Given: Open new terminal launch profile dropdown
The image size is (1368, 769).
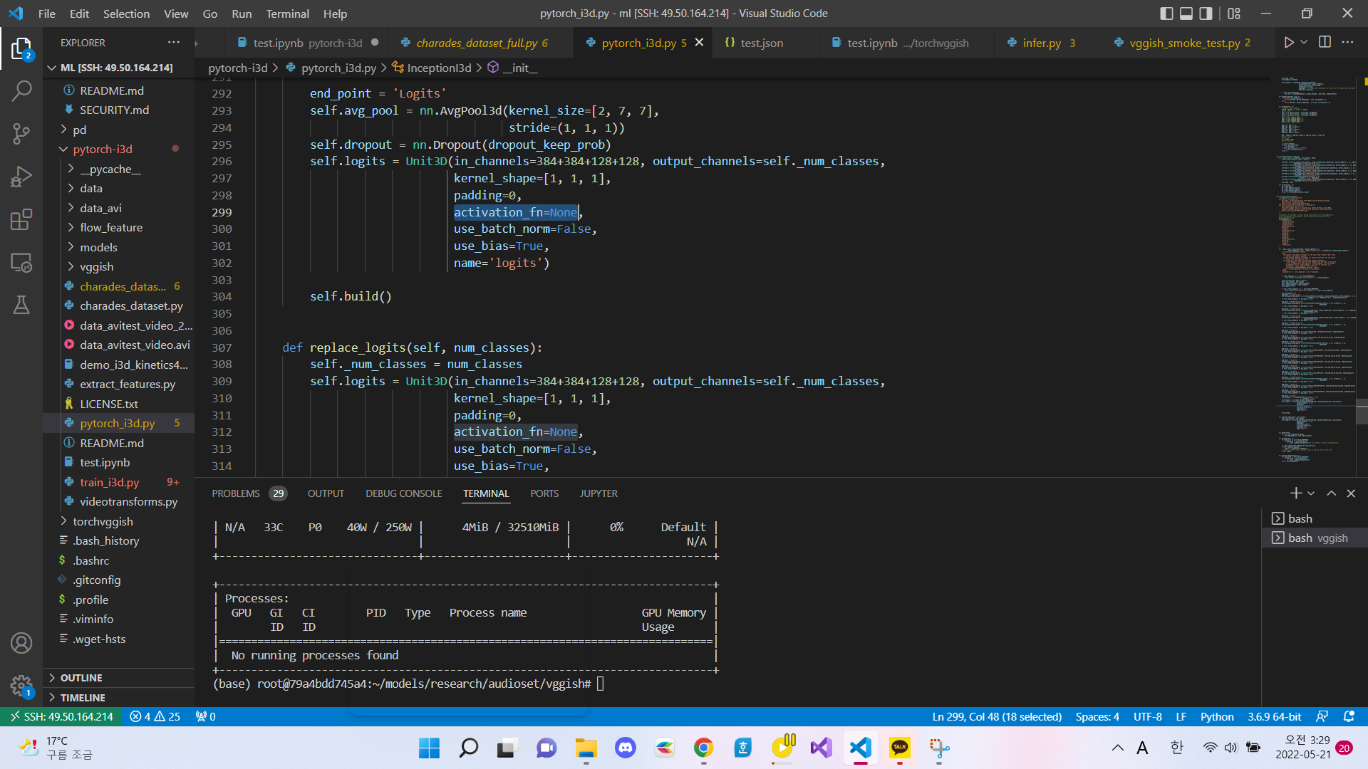Looking at the screenshot, I should (x=1311, y=493).
